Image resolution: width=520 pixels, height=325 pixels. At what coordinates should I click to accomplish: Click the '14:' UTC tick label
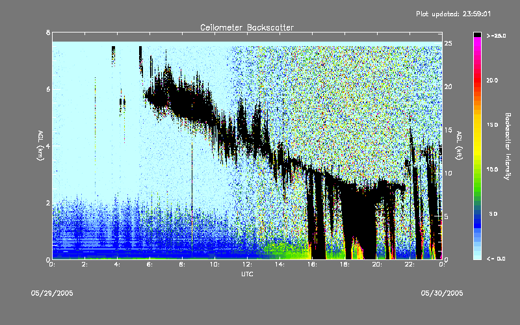(x=279, y=265)
